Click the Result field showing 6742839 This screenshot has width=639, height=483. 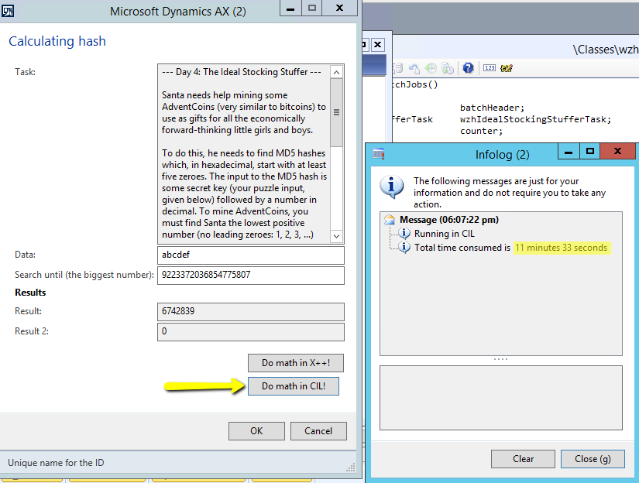(251, 311)
